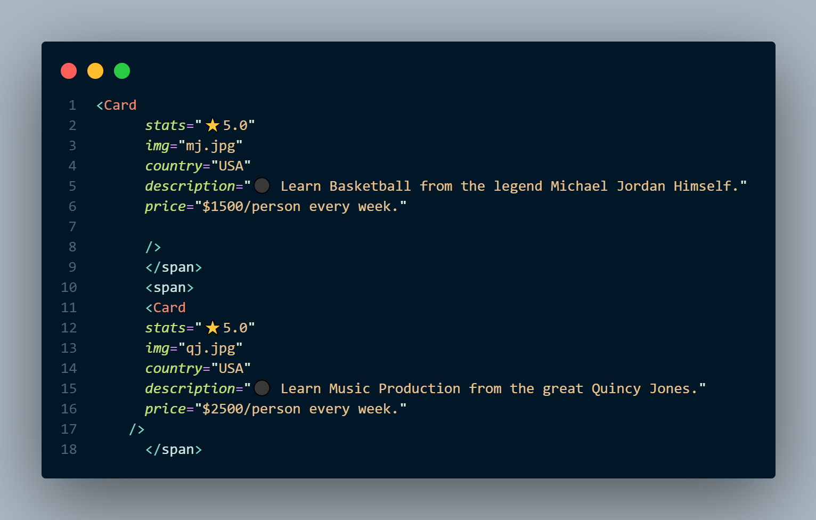Screen dimensions: 816x520
Task: Click the closing span tag on line 18
Action: [x=173, y=449]
